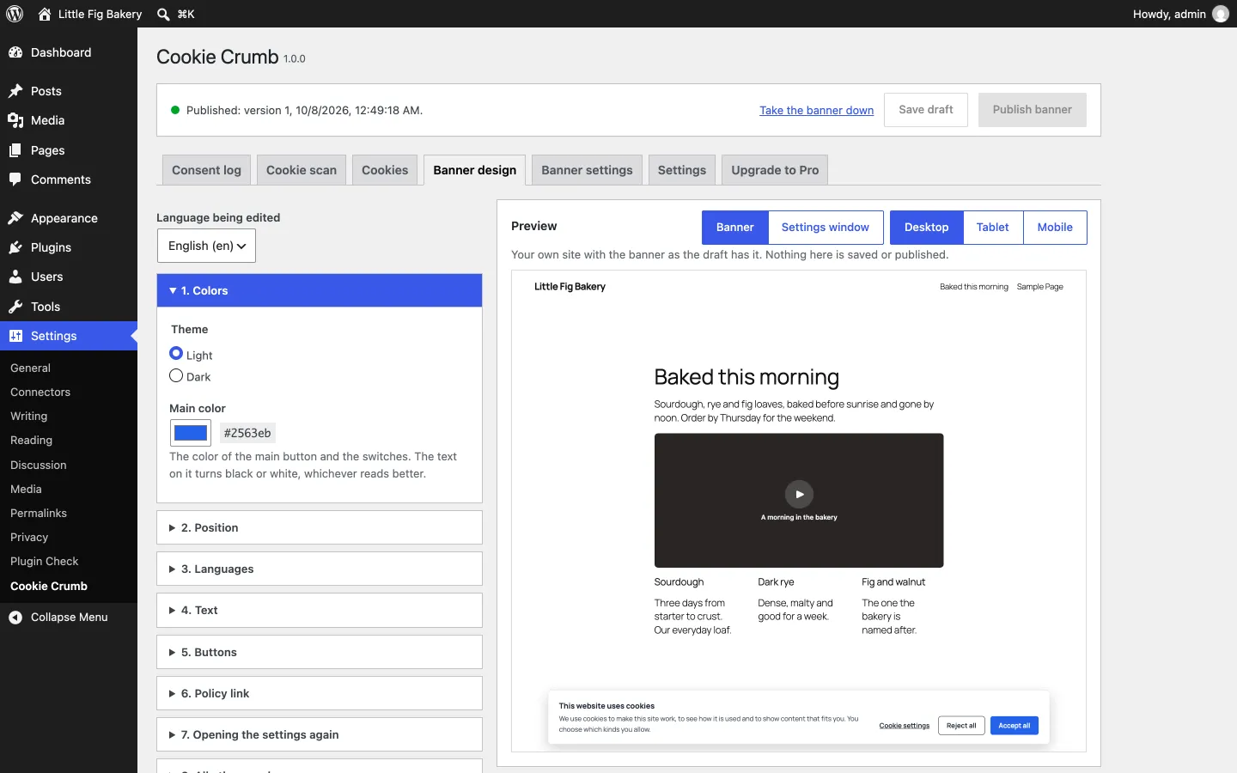
Task: Open the Banner settings tab
Action: click(x=587, y=170)
